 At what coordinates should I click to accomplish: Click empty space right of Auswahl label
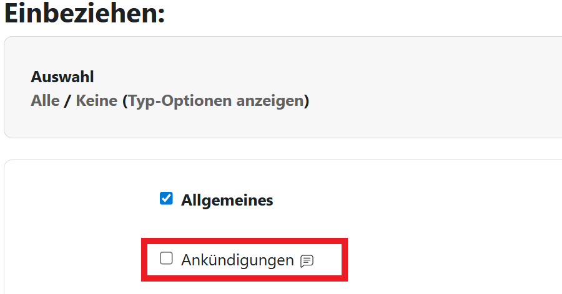click(x=281, y=77)
